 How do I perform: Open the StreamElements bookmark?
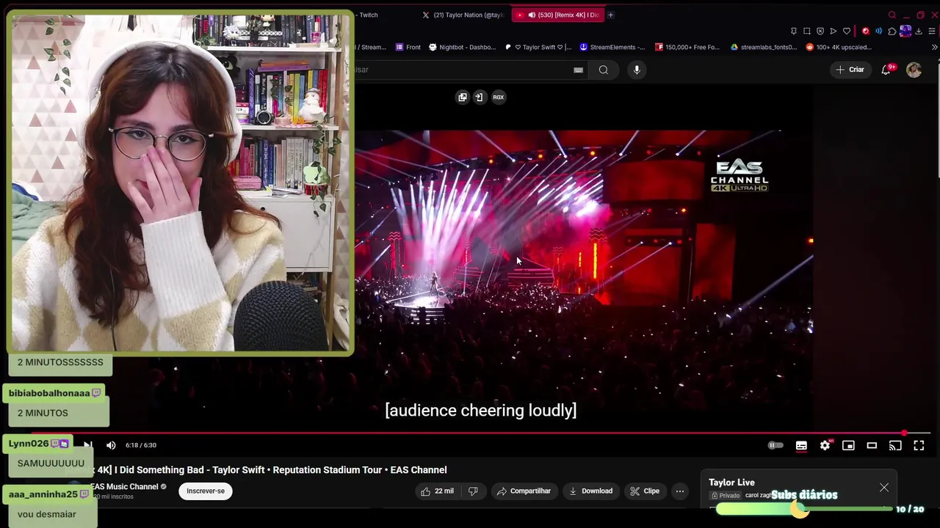(x=612, y=47)
